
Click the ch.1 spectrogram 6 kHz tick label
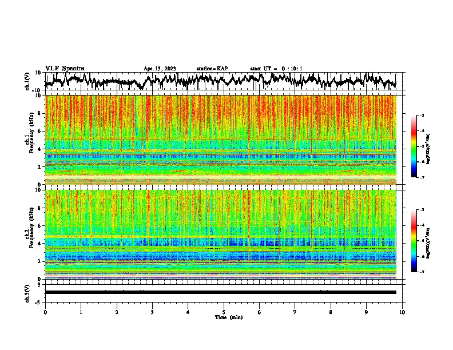click(39, 132)
